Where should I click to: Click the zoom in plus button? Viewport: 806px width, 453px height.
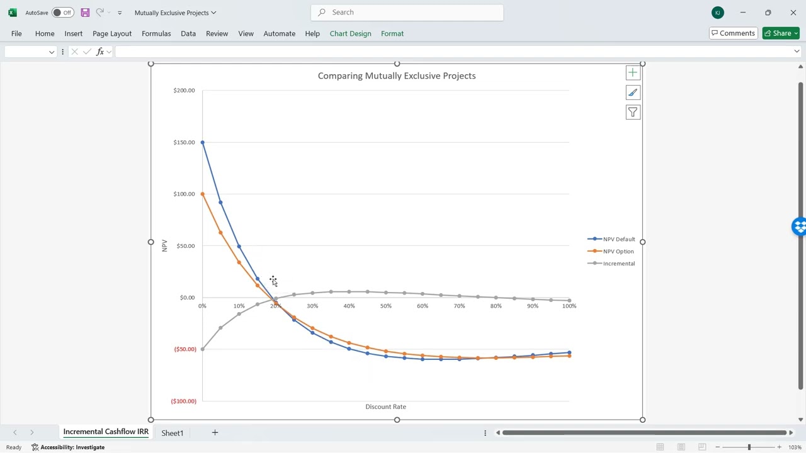pos(779,447)
